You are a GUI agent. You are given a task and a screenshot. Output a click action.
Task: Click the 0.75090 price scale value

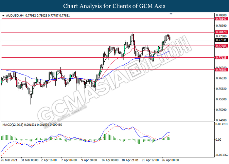(221, 110)
